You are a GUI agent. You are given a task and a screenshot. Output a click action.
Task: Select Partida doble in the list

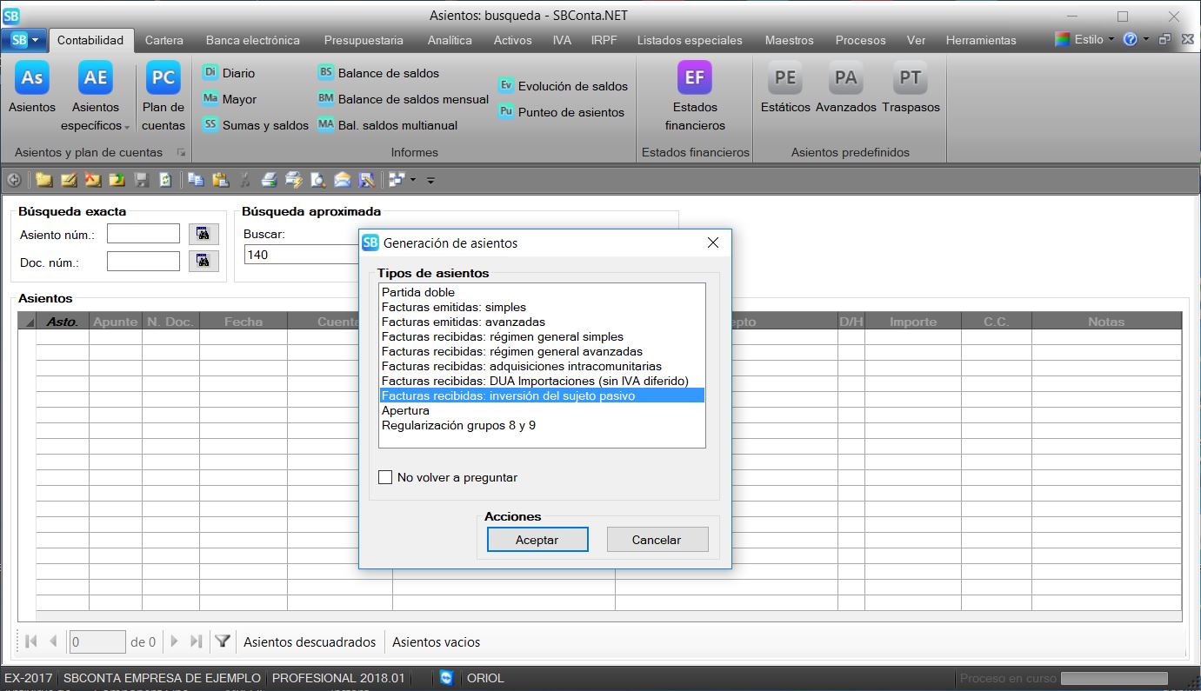pyautogui.click(x=418, y=293)
